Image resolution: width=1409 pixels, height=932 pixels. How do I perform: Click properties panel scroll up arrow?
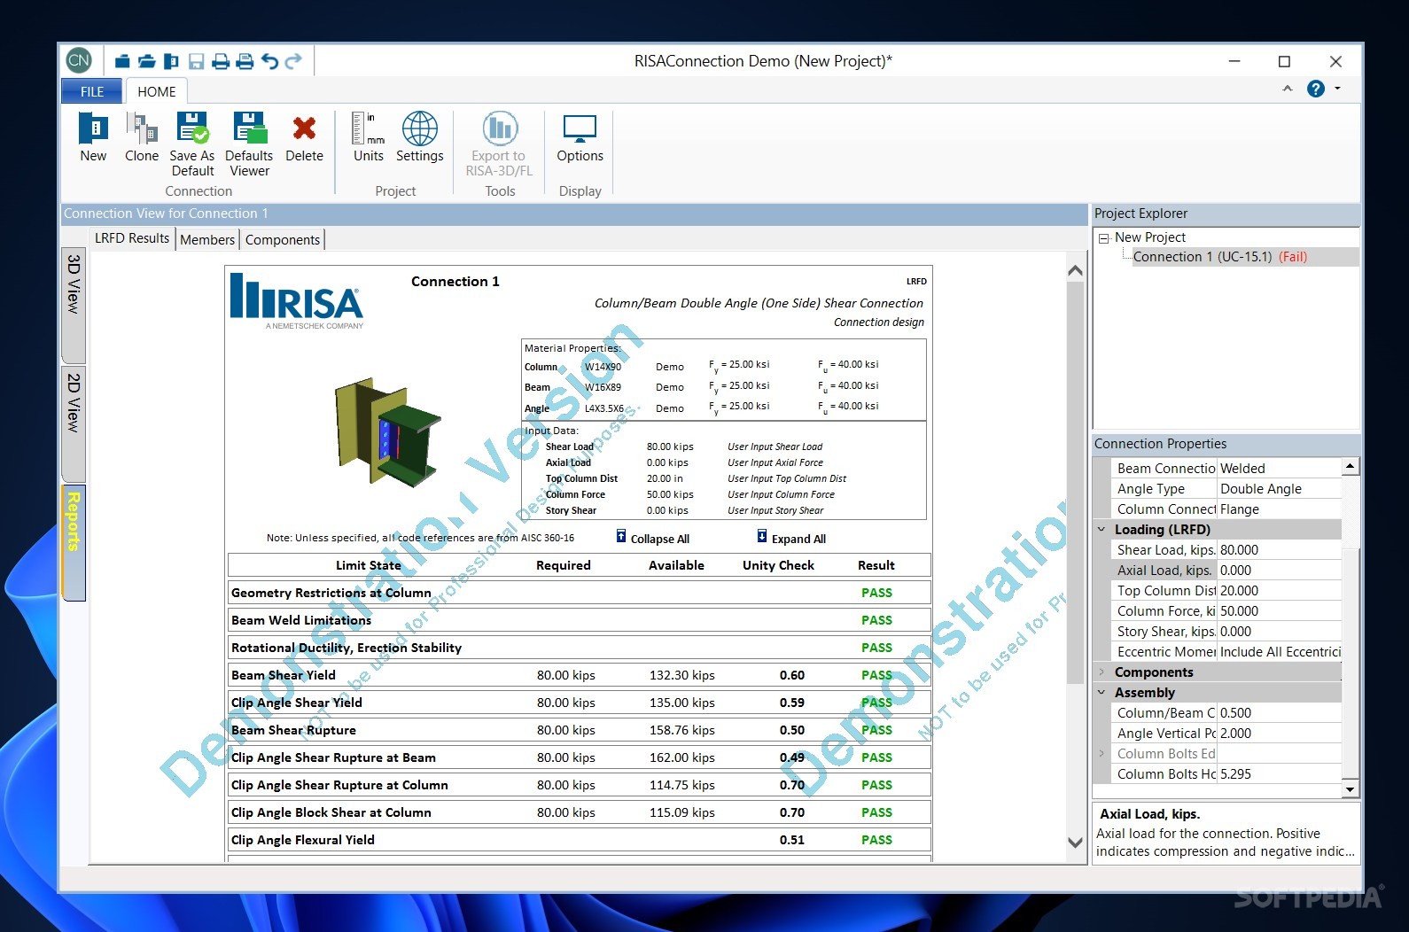(x=1350, y=466)
